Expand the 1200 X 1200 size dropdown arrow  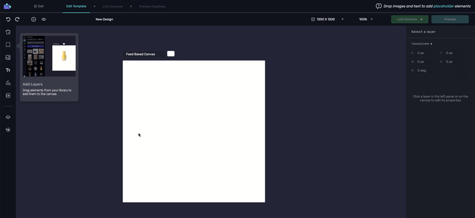[x=343, y=19]
